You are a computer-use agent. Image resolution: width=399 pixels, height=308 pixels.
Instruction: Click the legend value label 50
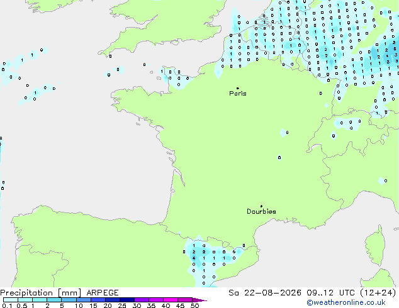coord(194,305)
